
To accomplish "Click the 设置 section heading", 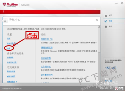I will click(9, 34).
